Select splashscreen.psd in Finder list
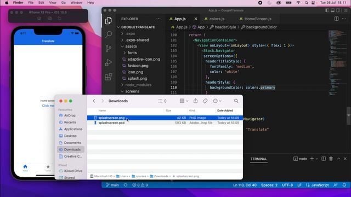Image resolution: width=351 pixels, height=197 pixels. (165, 123)
